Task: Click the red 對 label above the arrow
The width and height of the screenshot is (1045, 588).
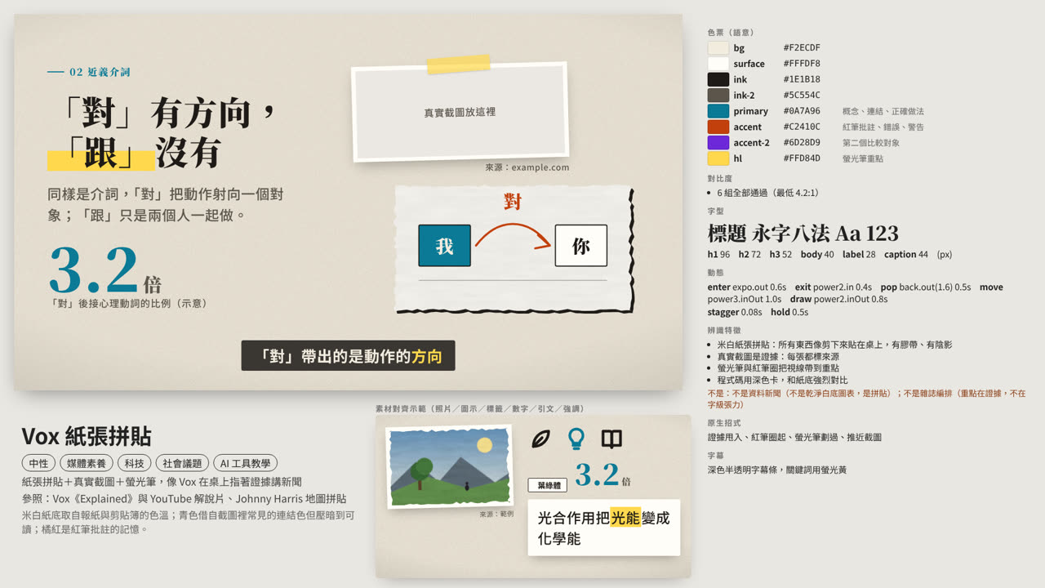Action: (x=513, y=202)
